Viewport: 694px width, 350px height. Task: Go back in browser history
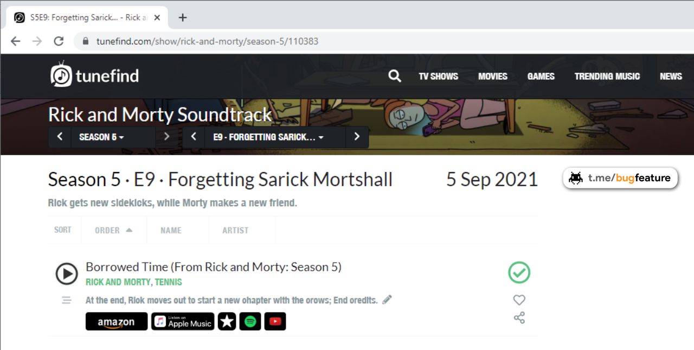pos(15,41)
